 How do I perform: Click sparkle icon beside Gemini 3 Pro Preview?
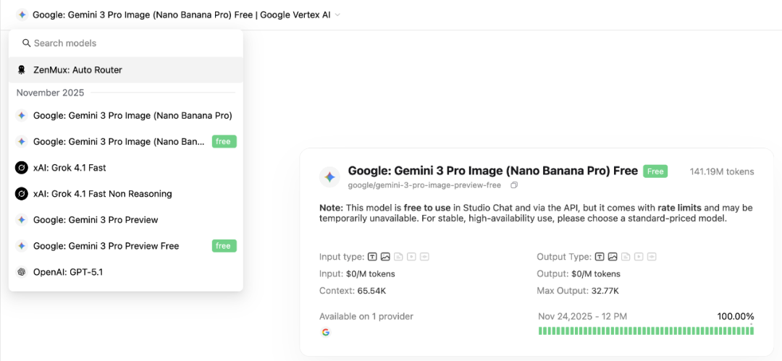22,220
